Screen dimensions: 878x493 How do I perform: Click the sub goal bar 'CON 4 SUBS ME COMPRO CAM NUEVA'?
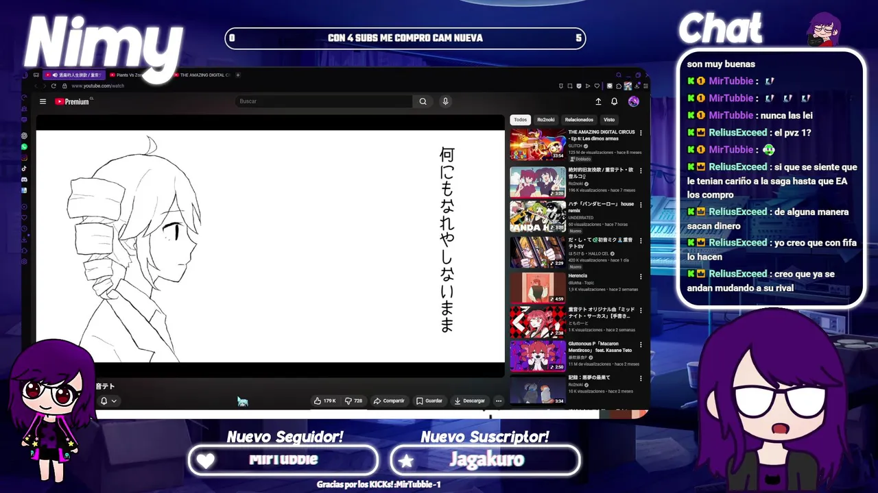pos(405,38)
